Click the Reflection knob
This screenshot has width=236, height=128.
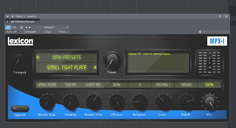point(140,102)
